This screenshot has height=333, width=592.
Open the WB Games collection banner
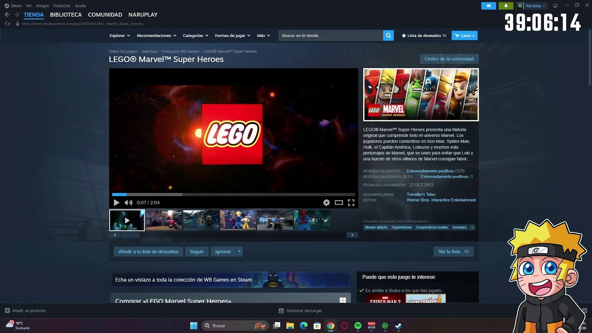[230, 280]
